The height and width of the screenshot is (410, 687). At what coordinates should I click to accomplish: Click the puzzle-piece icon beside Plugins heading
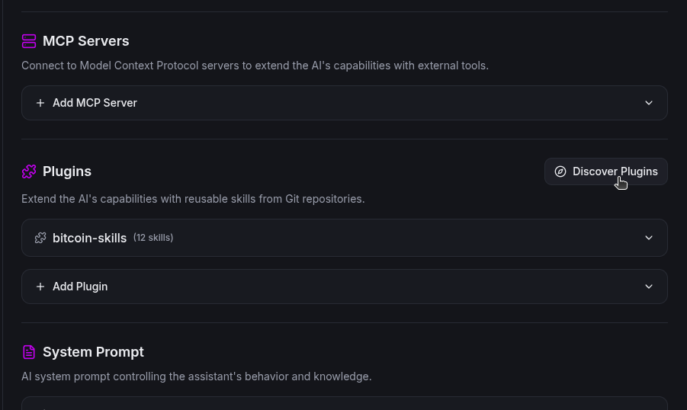click(29, 171)
